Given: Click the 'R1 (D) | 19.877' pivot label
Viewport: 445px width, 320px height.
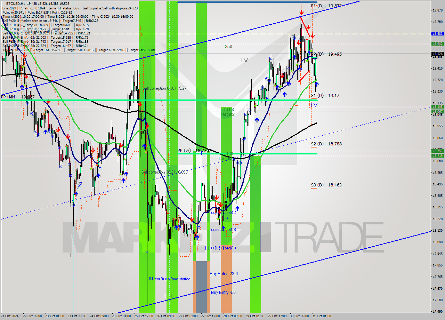Looking at the screenshot, I should [326, 6].
